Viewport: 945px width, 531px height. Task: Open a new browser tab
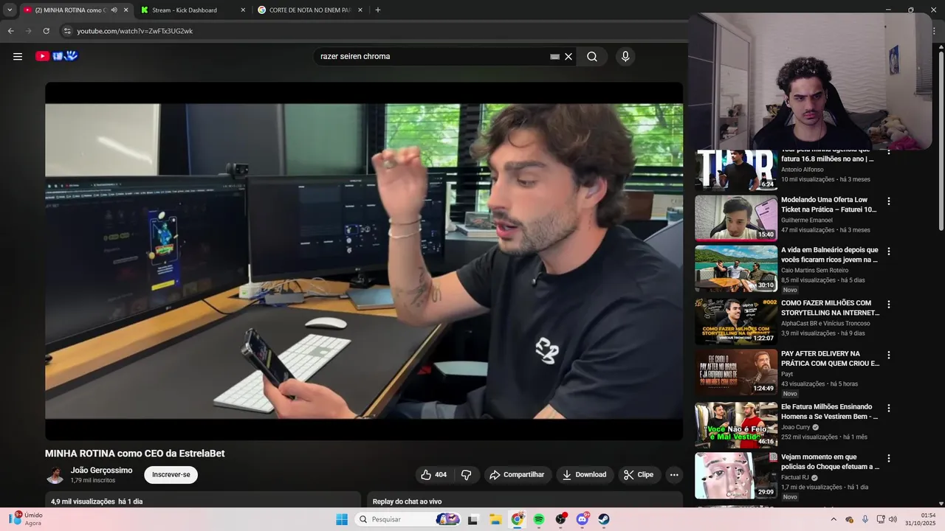(x=378, y=10)
